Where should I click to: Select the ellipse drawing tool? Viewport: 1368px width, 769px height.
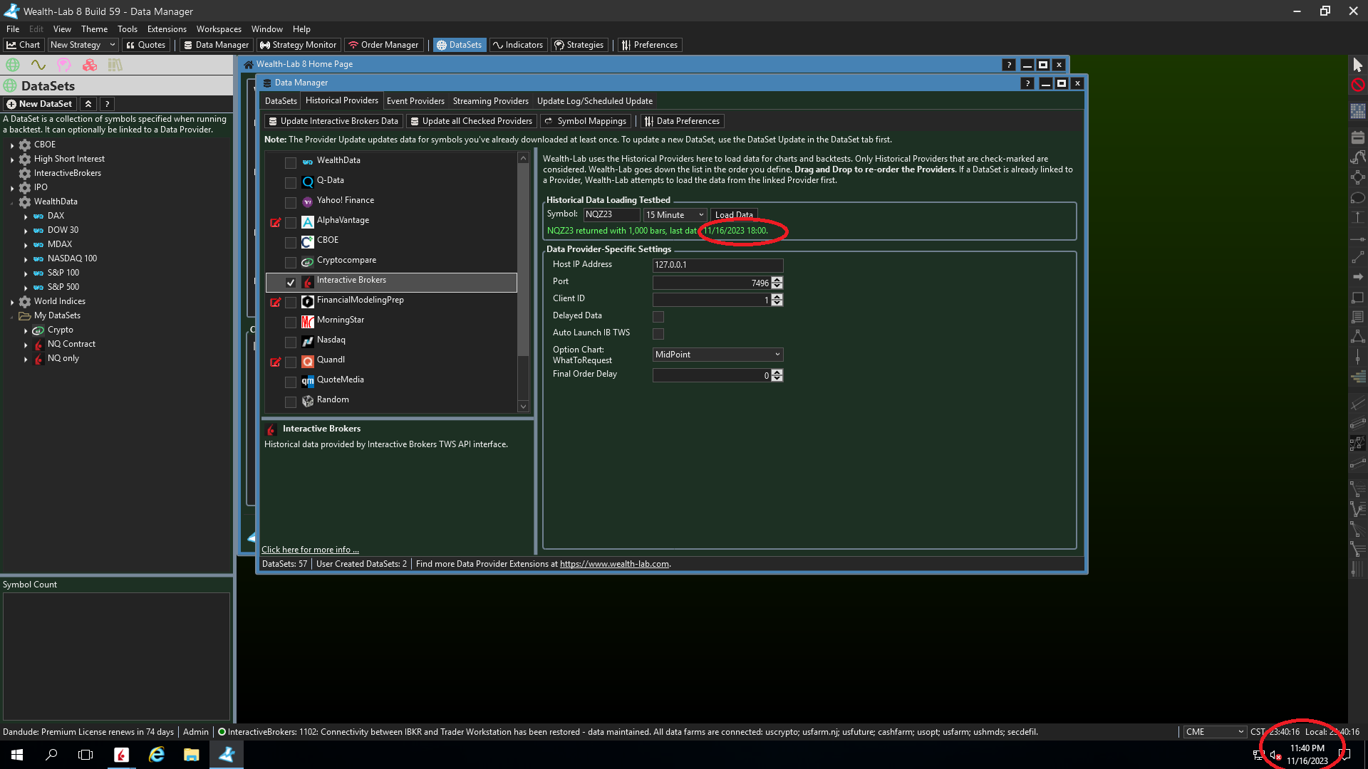tap(1358, 197)
